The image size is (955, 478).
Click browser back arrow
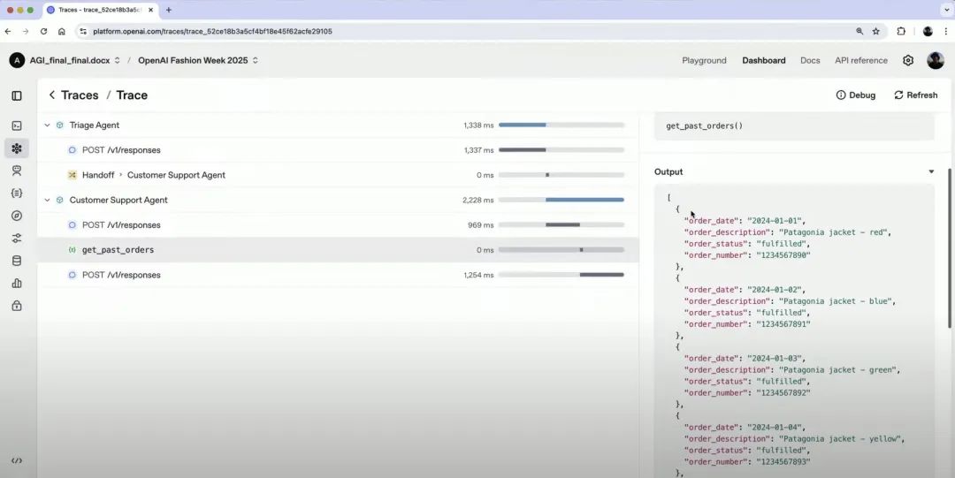(8, 31)
